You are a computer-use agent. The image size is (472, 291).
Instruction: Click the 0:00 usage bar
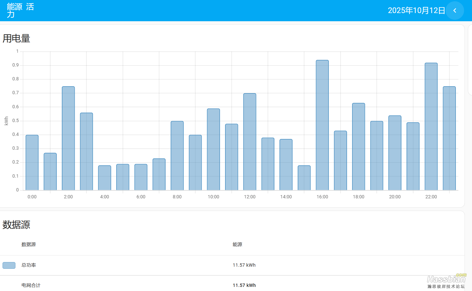(x=32, y=163)
